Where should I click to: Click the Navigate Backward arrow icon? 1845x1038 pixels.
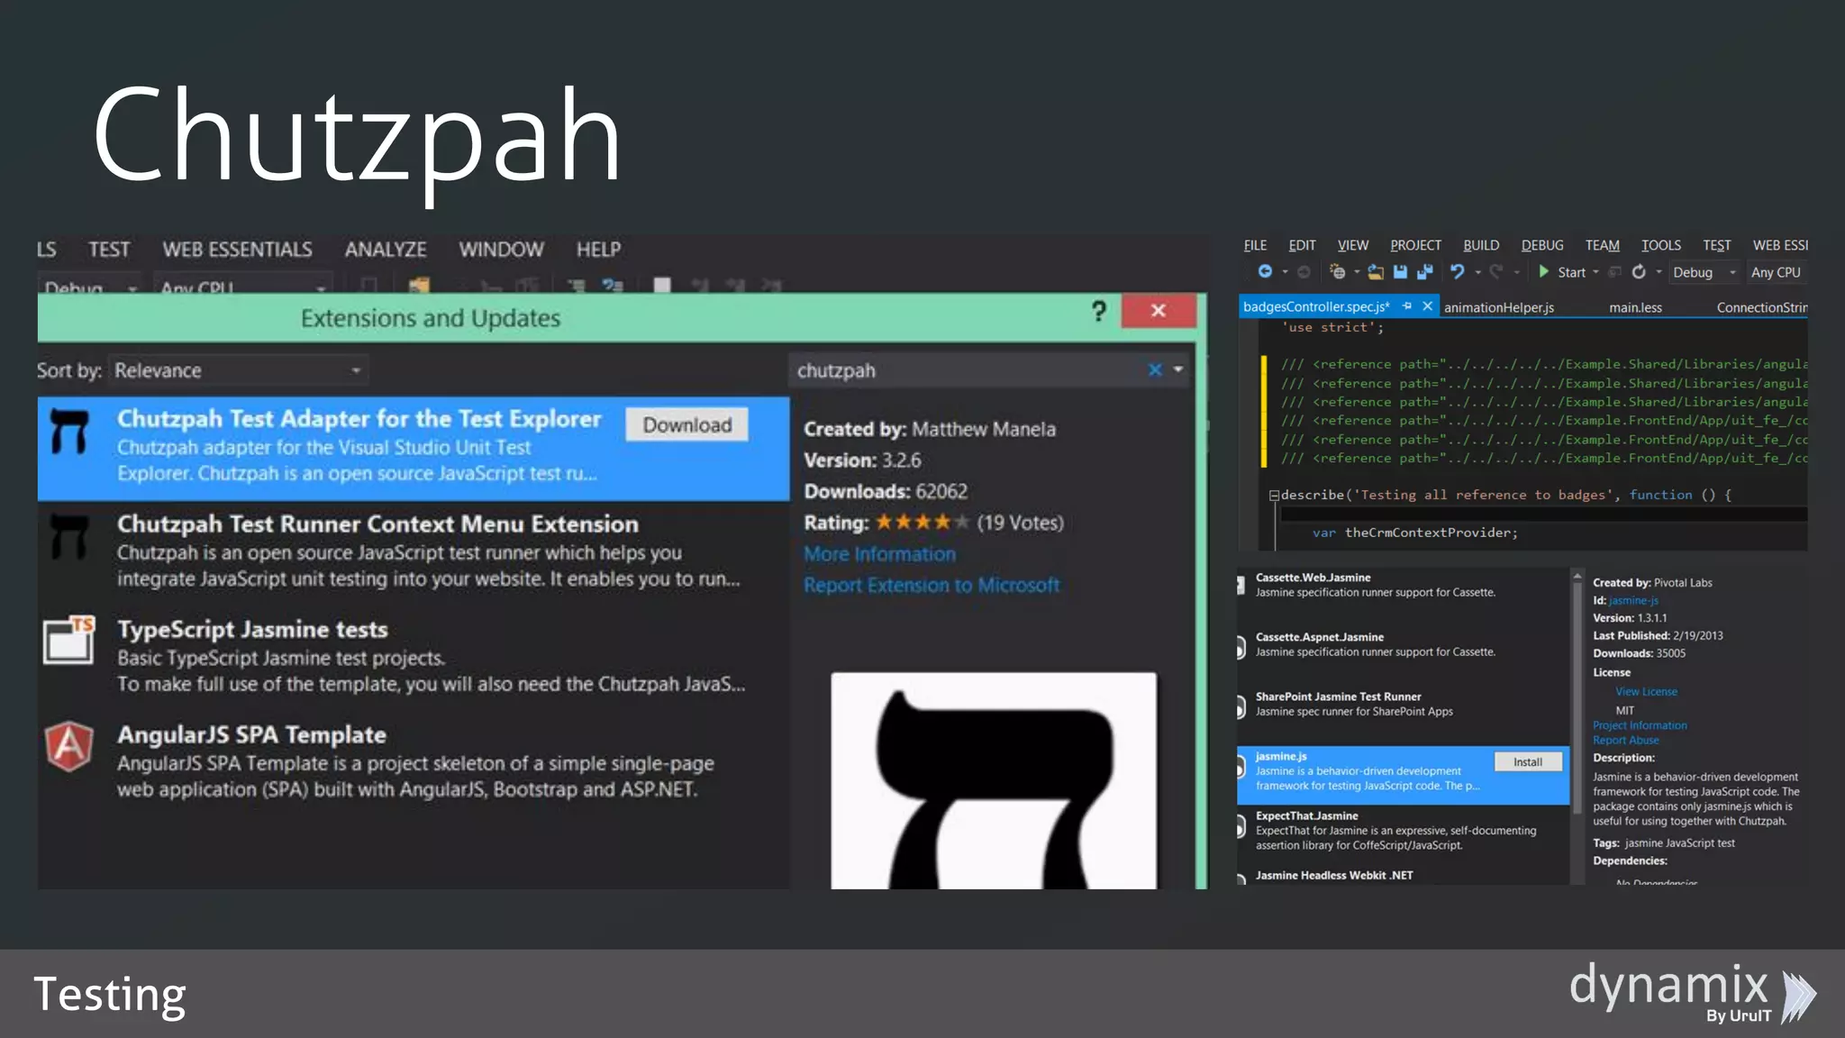1265,272
